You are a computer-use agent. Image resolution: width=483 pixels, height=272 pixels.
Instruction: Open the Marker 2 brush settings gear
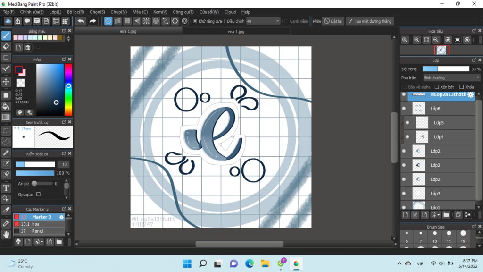61,217
